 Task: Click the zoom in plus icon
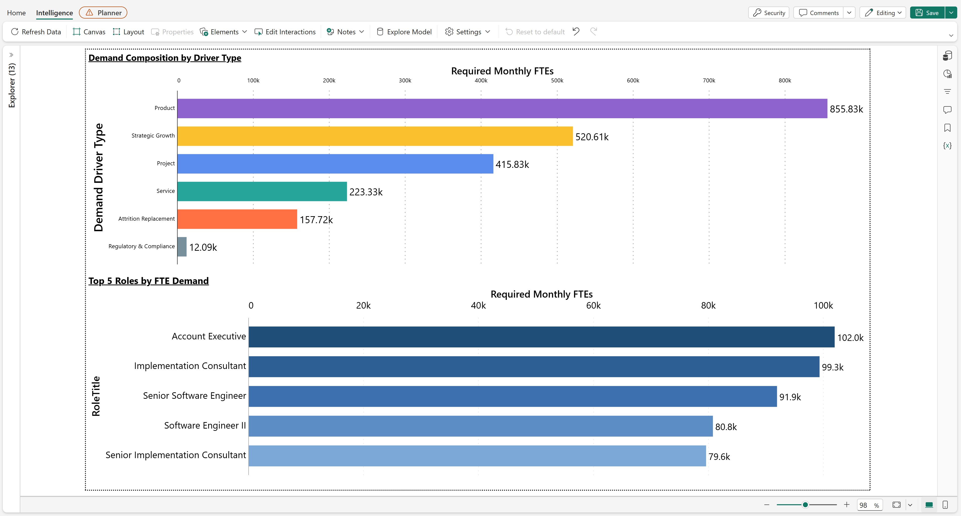846,505
